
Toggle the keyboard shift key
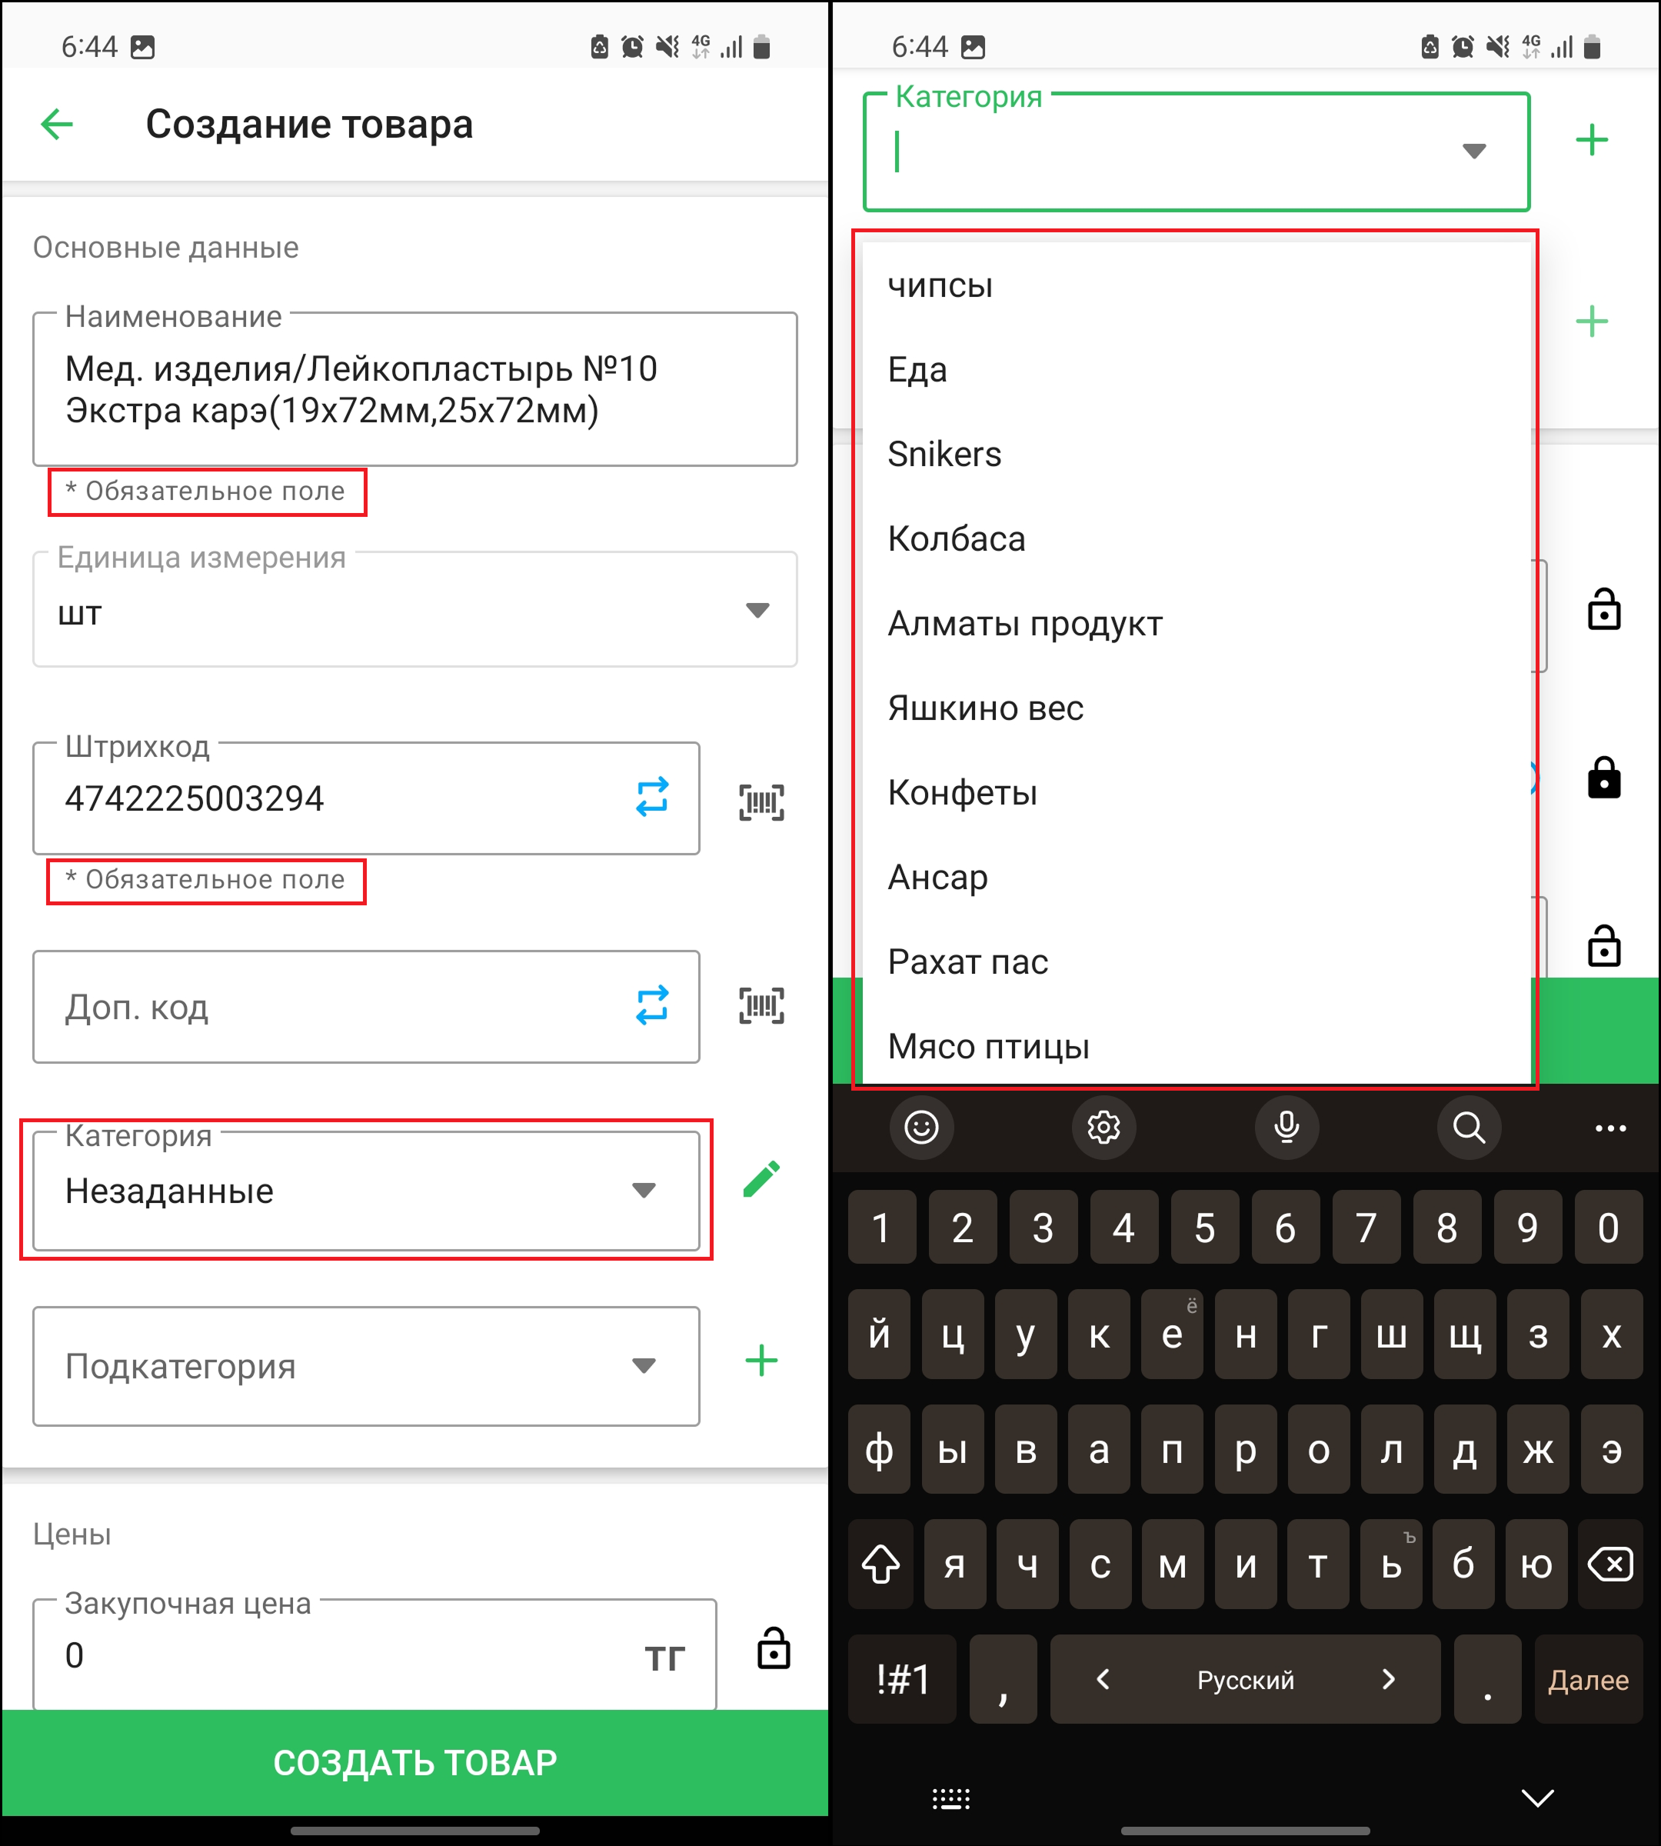pyautogui.click(x=880, y=1564)
